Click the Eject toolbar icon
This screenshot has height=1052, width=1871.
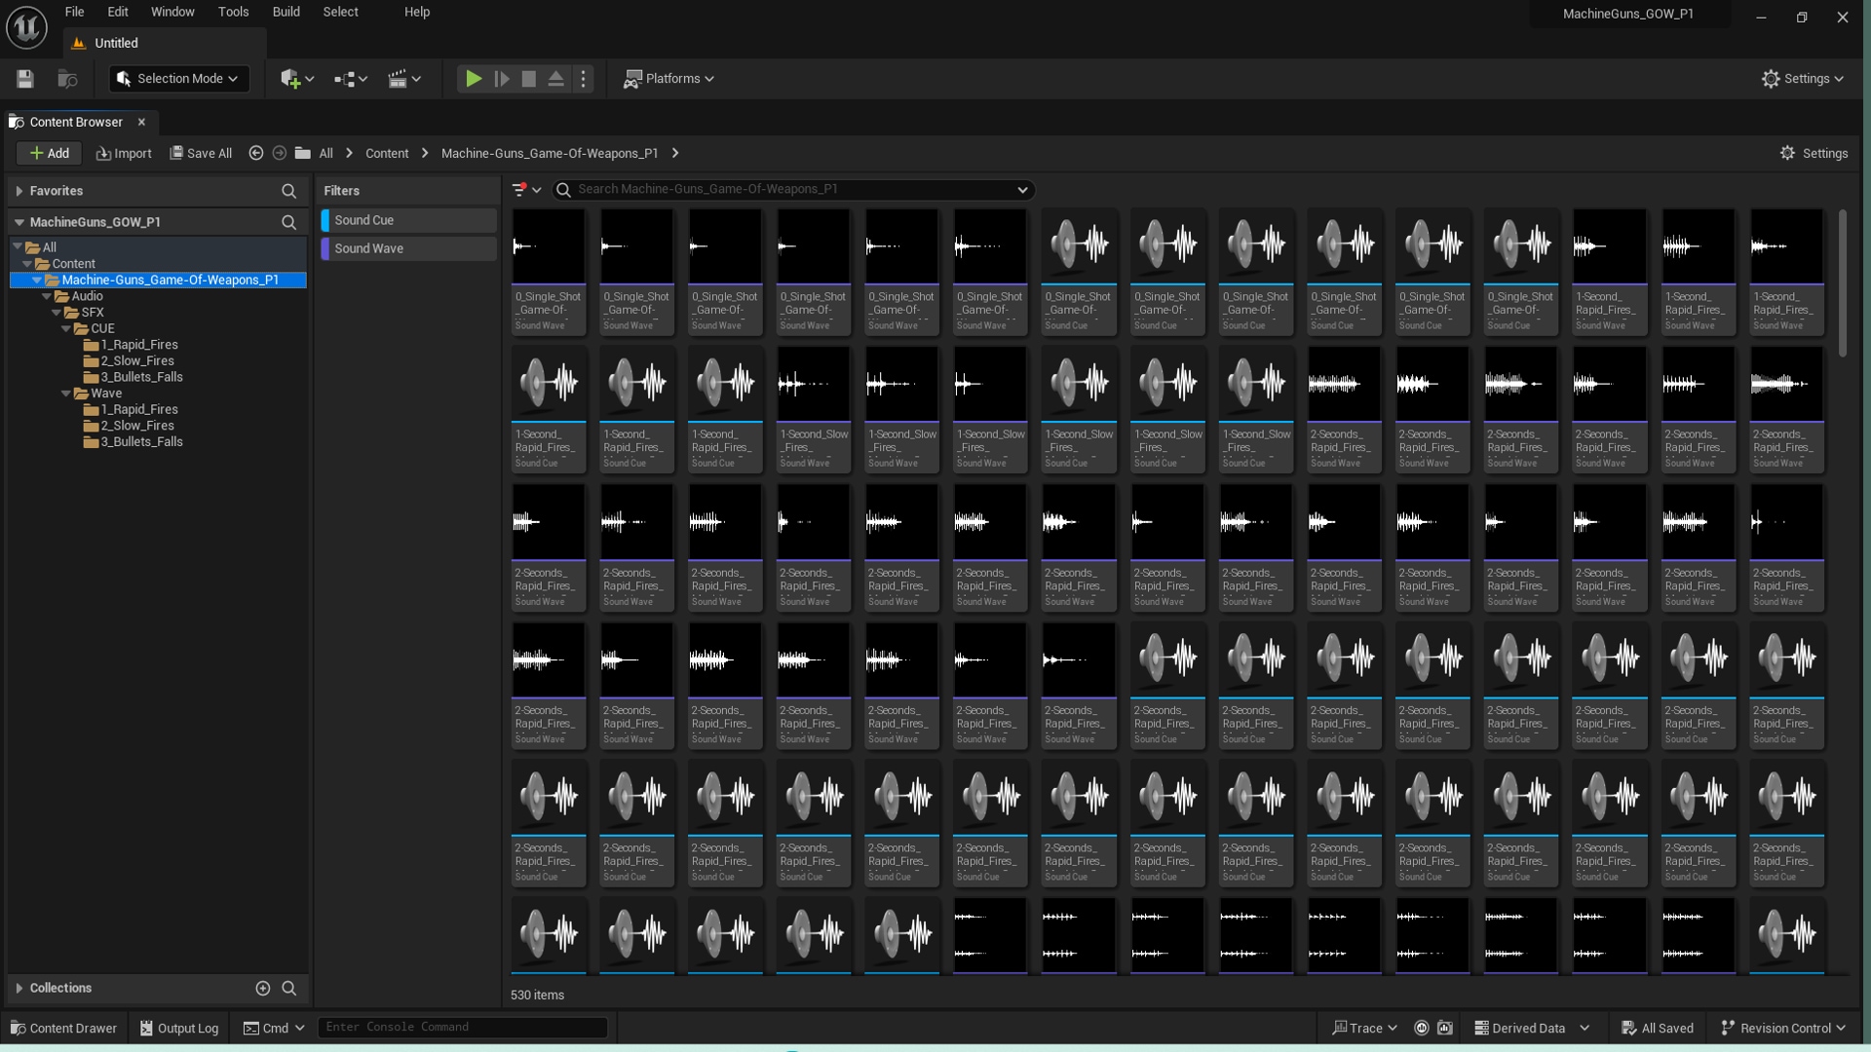[x=555, y=79]
